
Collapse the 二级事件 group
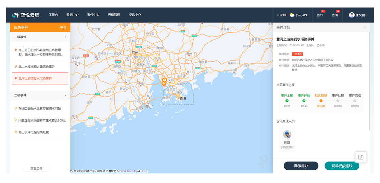65,95
